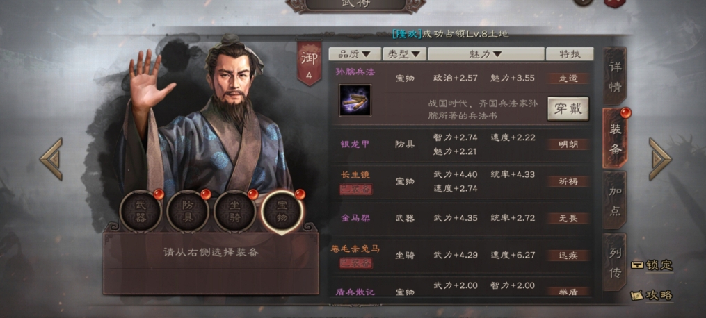Screen dimensions: 706x318
Task: Toggle the 锁定 lock option
Action: [x=652, y=265]
